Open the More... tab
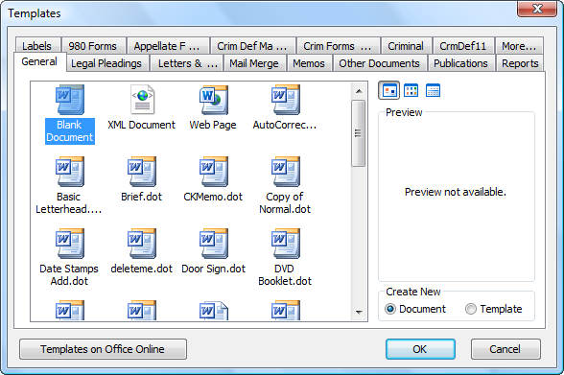 point(519,46)
